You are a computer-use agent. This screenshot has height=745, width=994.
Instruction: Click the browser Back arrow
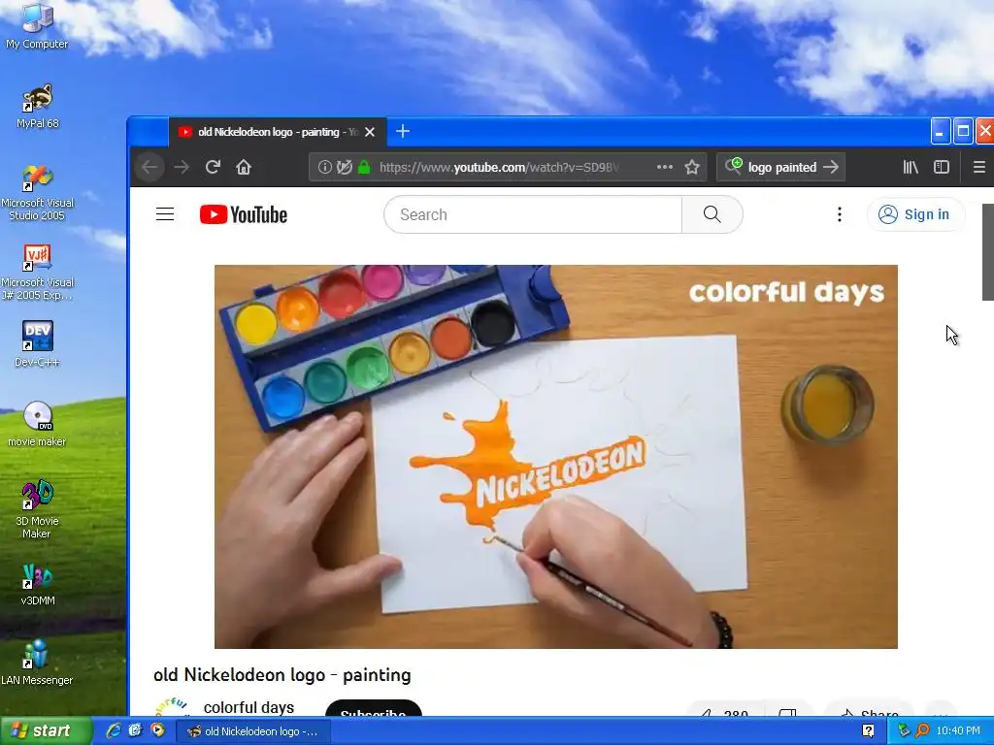click(x=149, y=167)
